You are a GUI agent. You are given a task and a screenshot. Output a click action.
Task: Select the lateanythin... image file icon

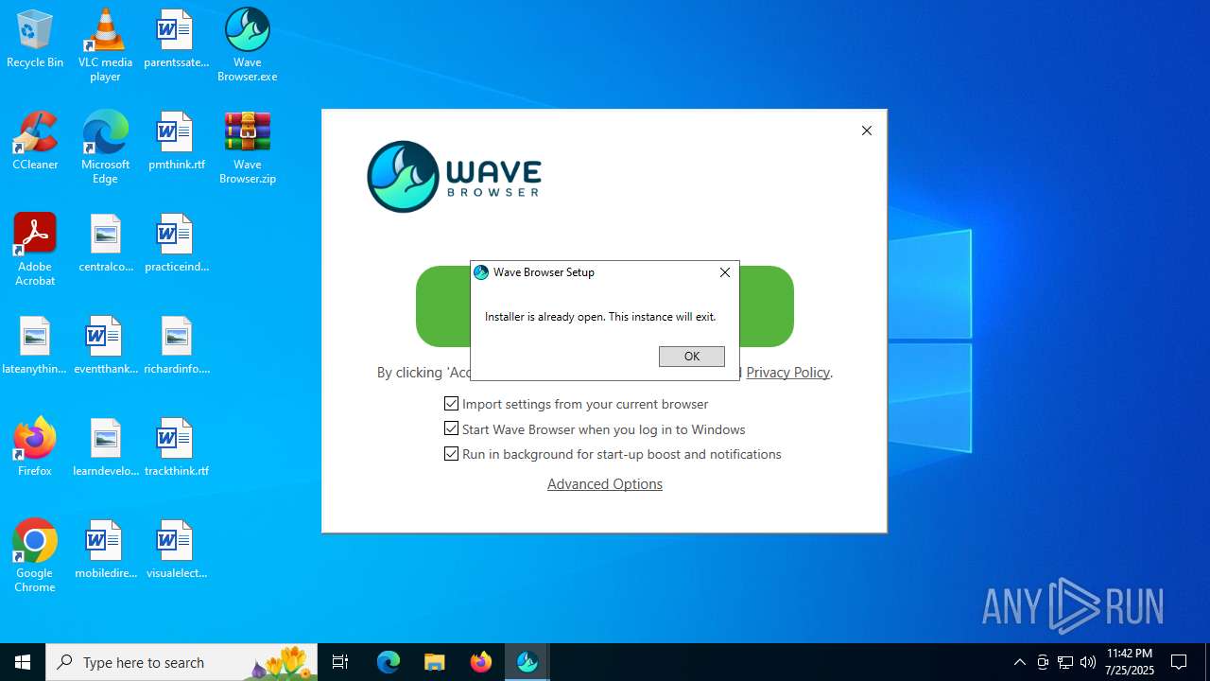pyautogui.click(x=35, y=346)
